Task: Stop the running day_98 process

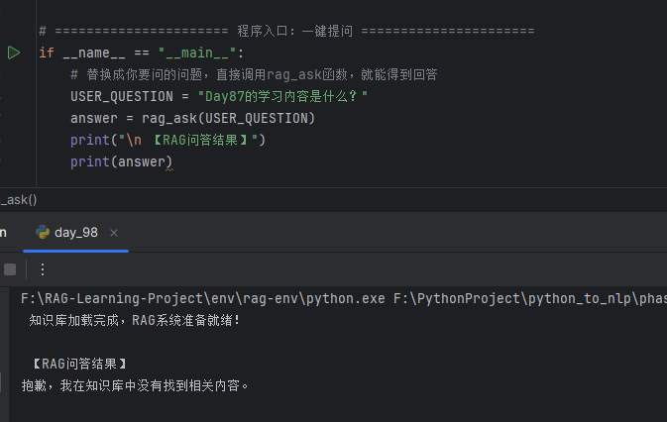Action: (x=10, y=269)
